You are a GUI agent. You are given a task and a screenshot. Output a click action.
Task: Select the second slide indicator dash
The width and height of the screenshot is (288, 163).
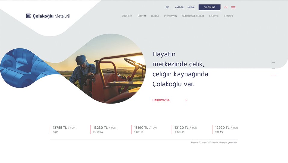point(274,69)
